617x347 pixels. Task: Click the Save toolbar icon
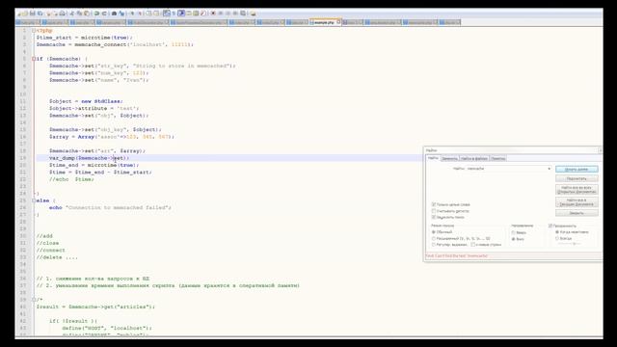pyautogui.click(x=32, y=13)
